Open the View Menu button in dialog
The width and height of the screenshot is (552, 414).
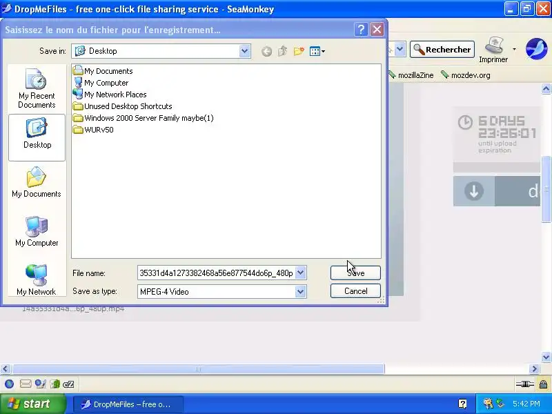click(317, 51)
